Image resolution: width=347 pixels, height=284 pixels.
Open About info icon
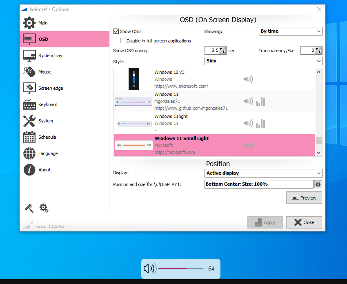pos(29,170)
